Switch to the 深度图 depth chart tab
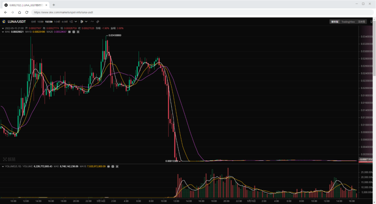This screenshot has height=204, width=376. pos(362,22)
